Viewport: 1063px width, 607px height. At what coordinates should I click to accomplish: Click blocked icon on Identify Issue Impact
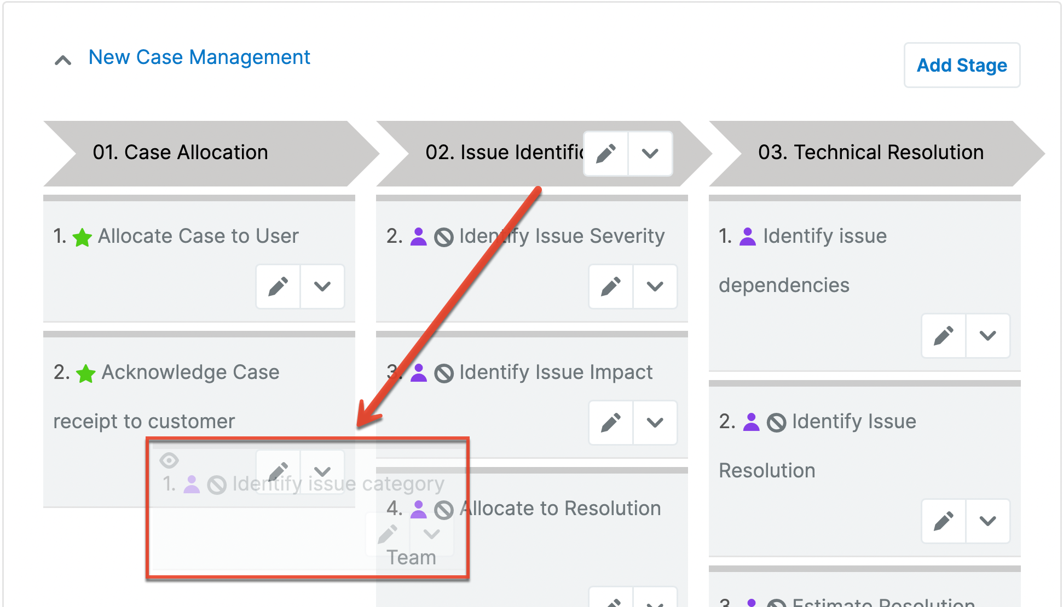(x=444, y=373)
